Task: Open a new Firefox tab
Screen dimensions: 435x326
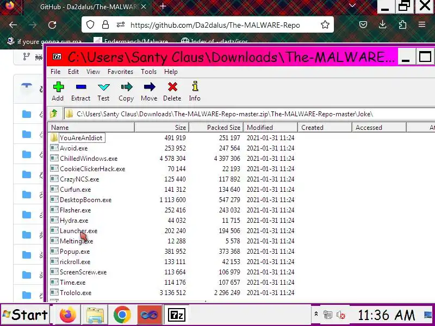Action: [163, 7]
